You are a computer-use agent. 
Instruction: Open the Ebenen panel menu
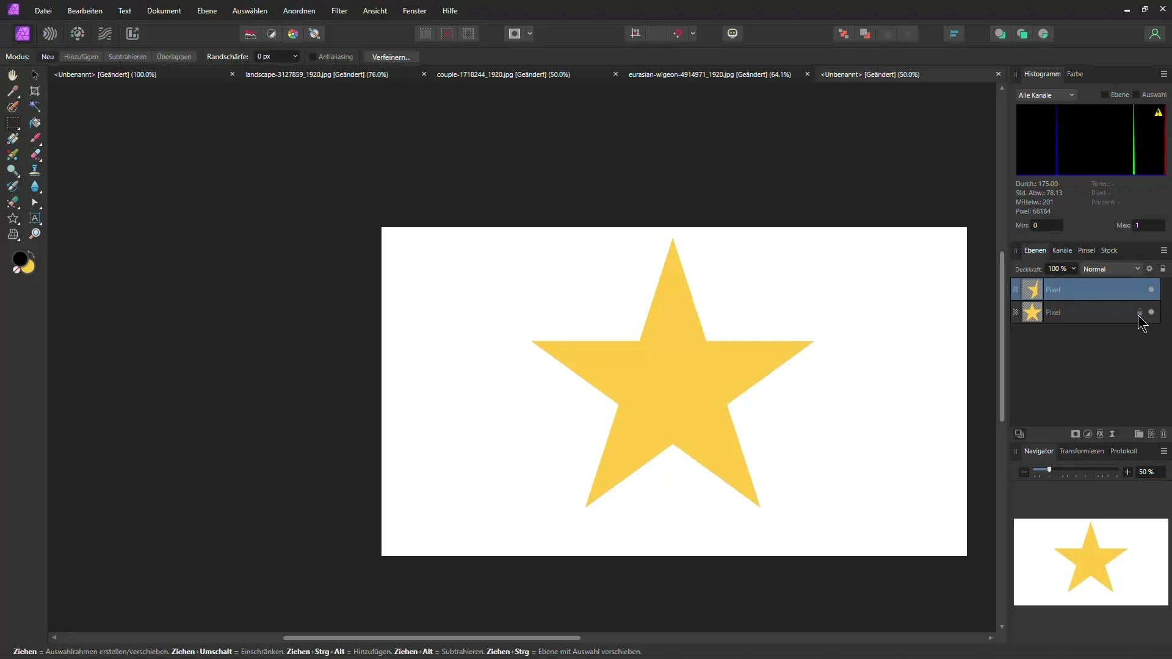tap(1164, 250)
